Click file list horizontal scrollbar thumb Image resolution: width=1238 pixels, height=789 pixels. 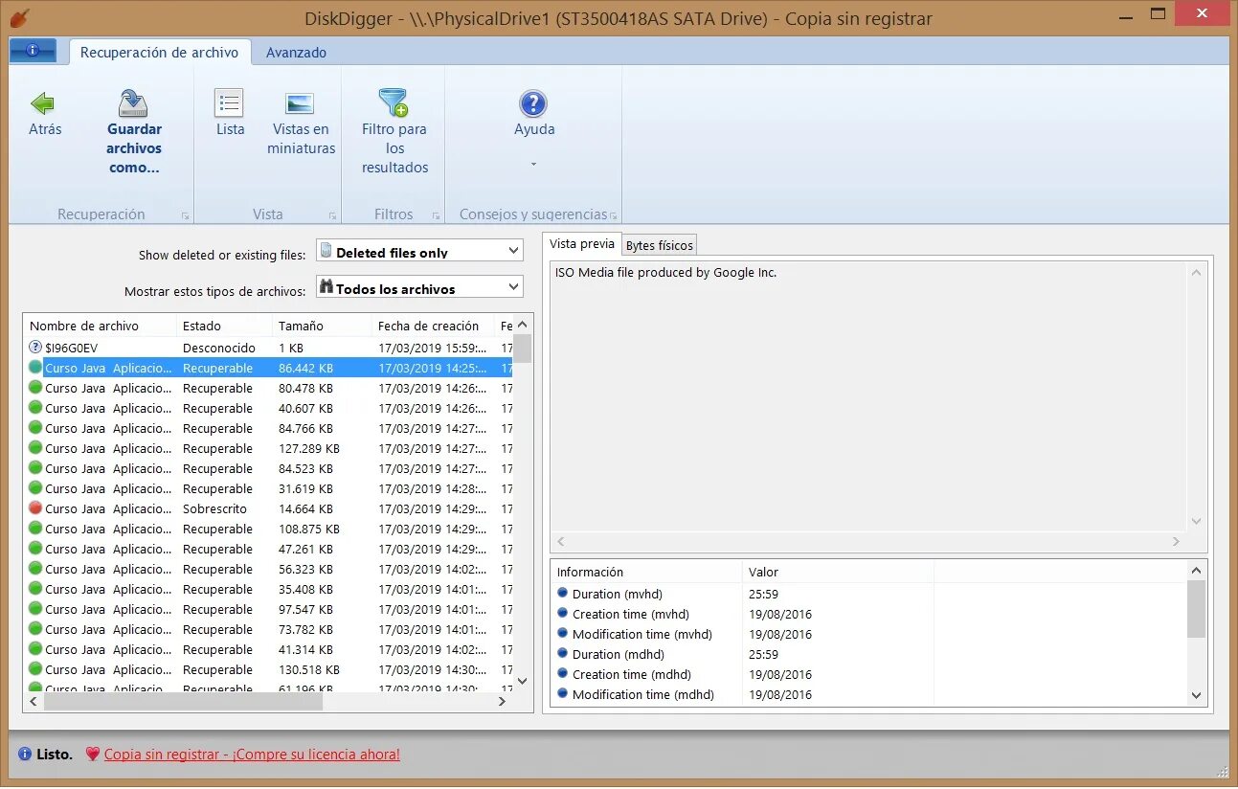(183, 701)
